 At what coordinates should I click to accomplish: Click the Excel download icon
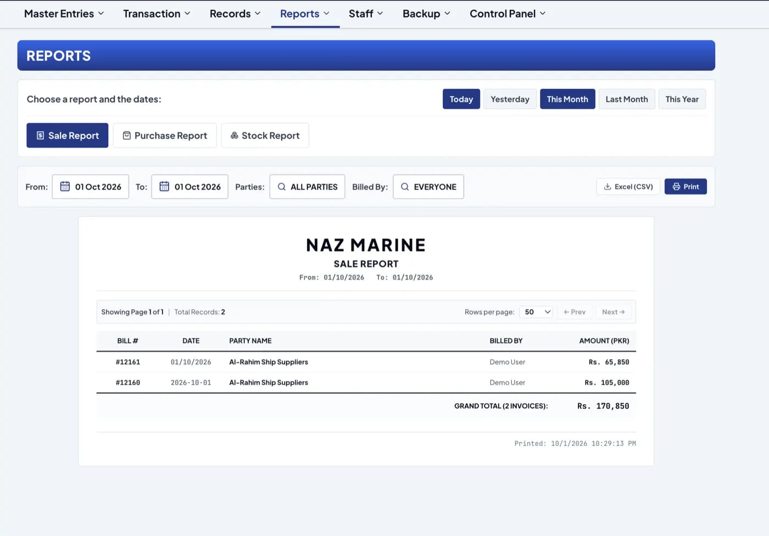(608, 187)
